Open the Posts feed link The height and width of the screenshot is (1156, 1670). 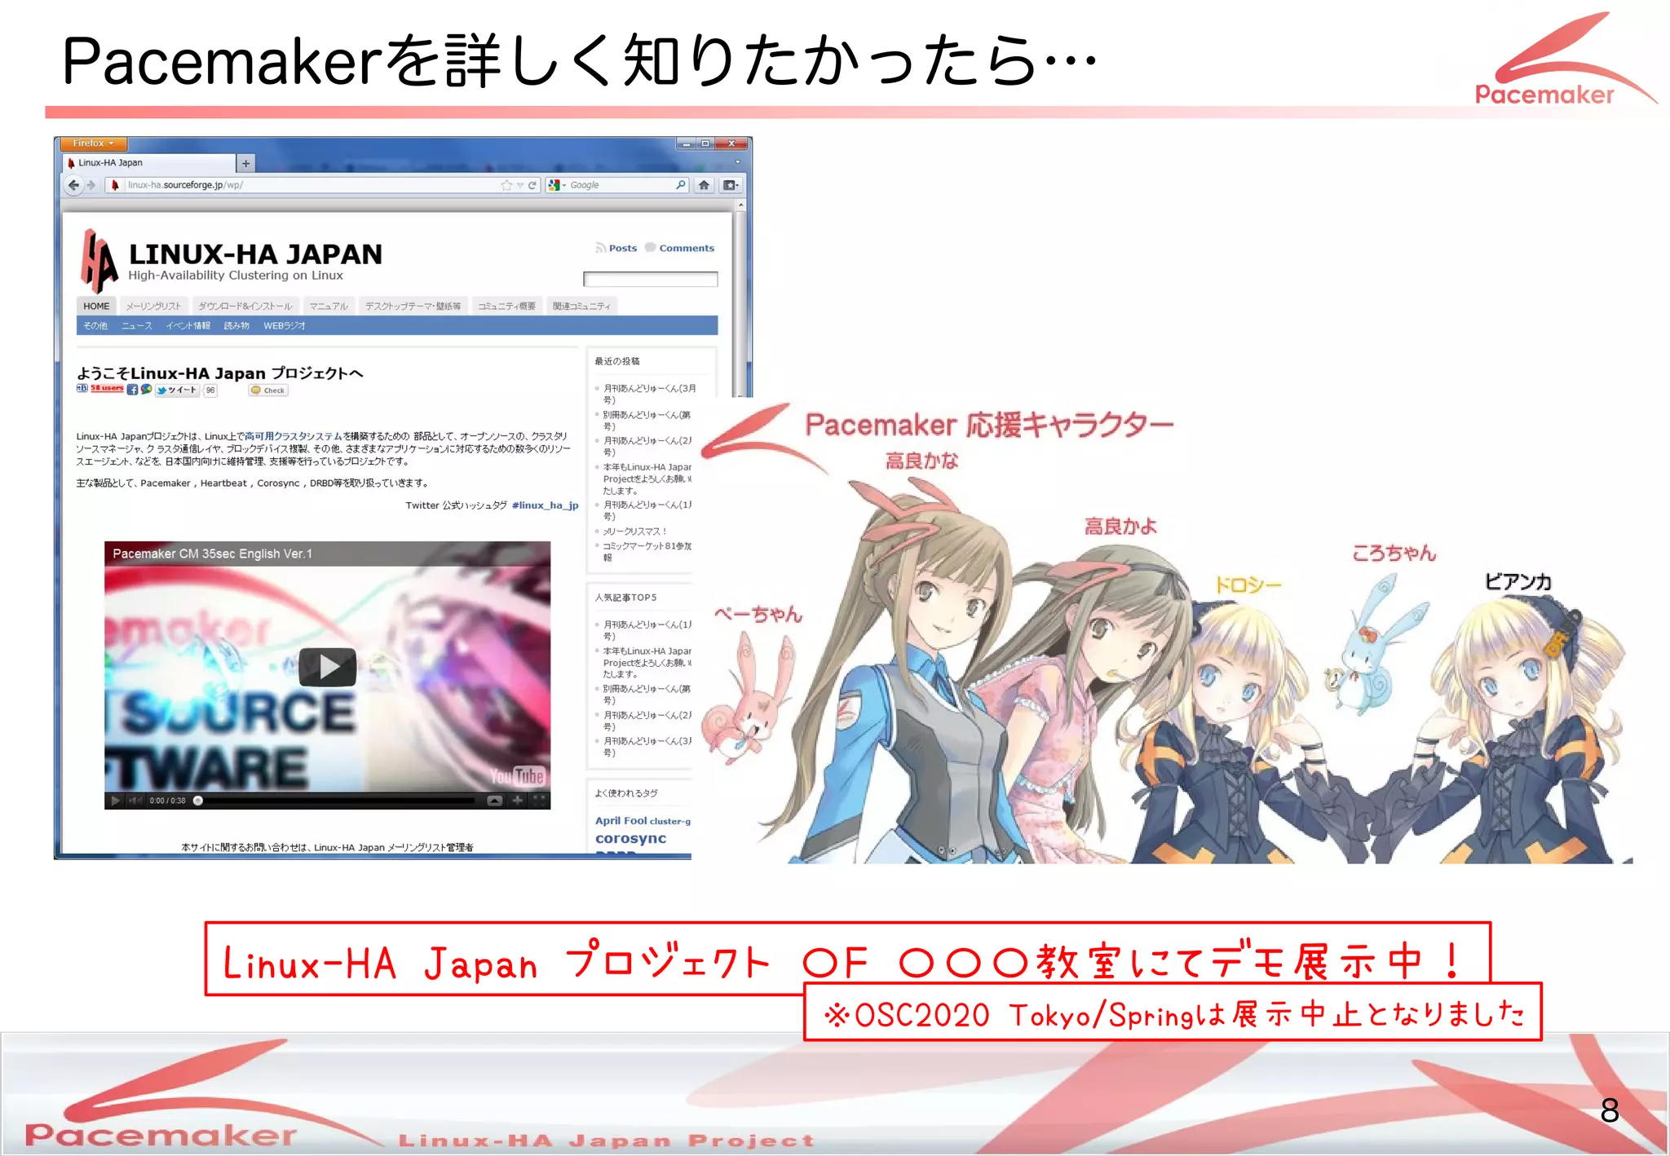pos(623,248)
